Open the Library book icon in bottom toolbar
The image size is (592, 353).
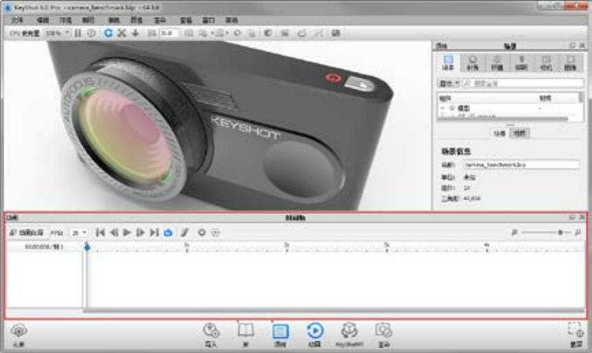point(246,334)
